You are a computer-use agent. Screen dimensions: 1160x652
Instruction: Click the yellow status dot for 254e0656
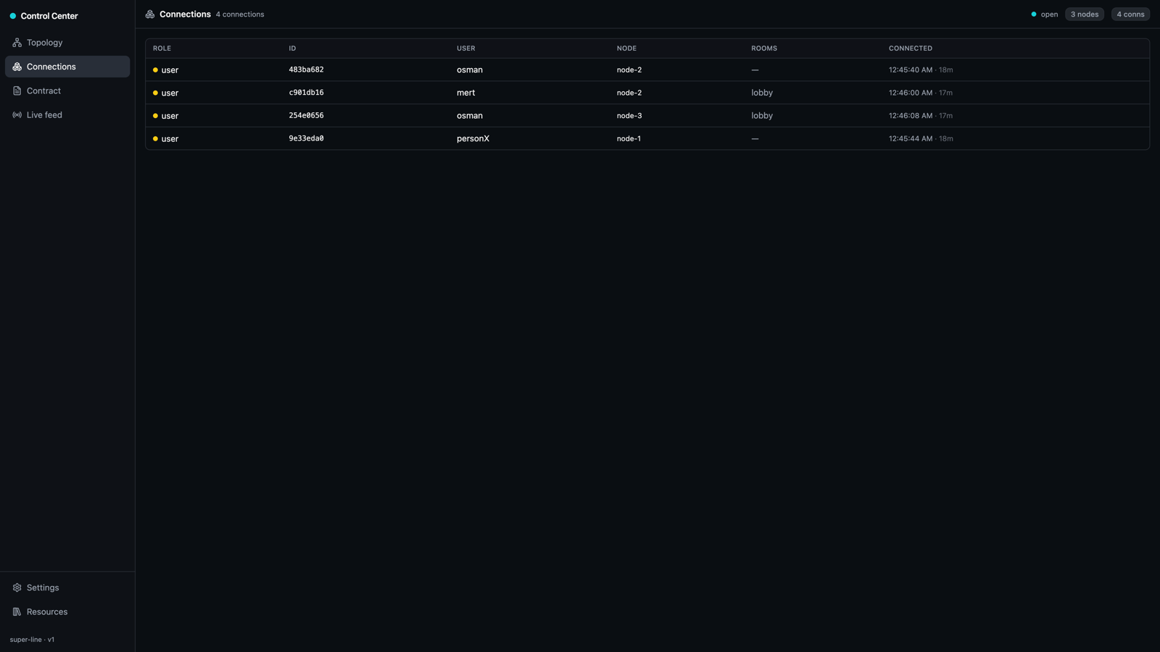tap(155, 116)
